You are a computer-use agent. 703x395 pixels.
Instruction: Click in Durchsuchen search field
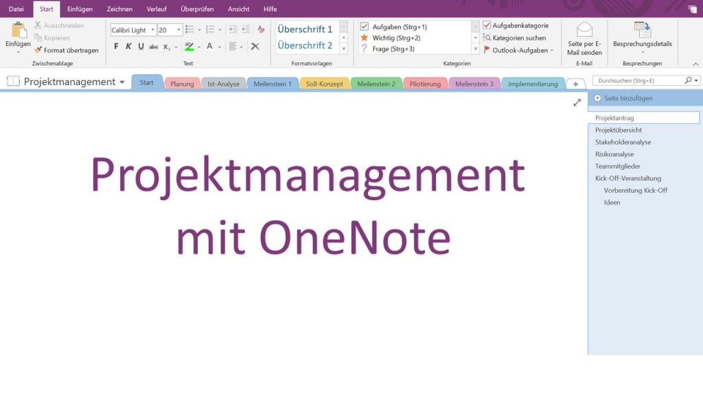tap(638, 81)
